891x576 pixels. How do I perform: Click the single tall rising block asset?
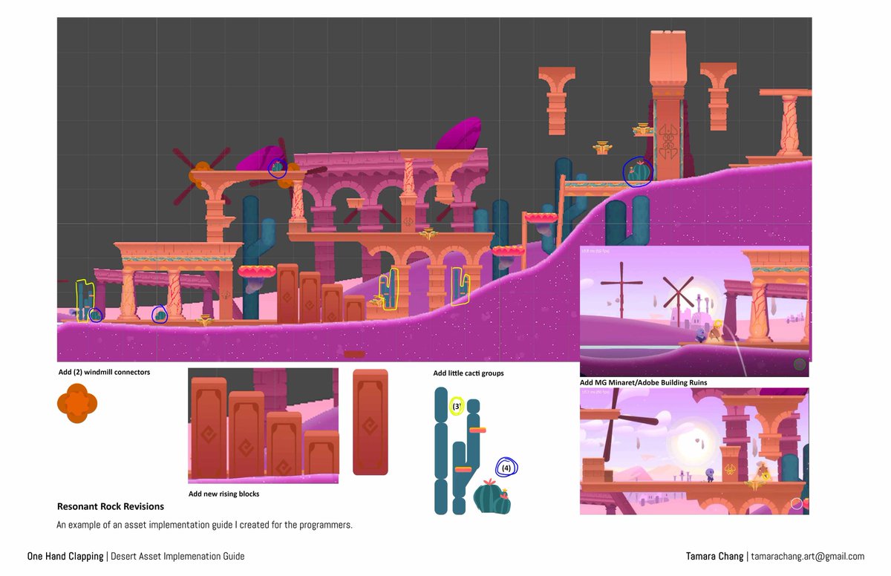pos(370,422)
